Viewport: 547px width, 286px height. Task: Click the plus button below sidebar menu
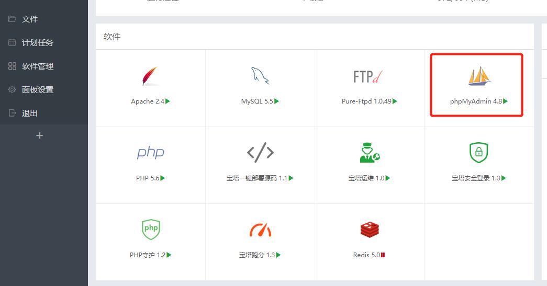pos(39,136)
